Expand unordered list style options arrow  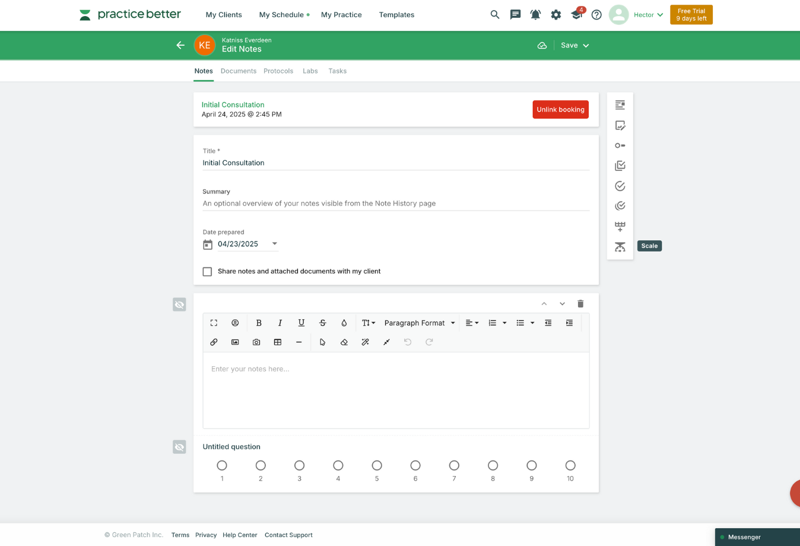coord(532,323)
